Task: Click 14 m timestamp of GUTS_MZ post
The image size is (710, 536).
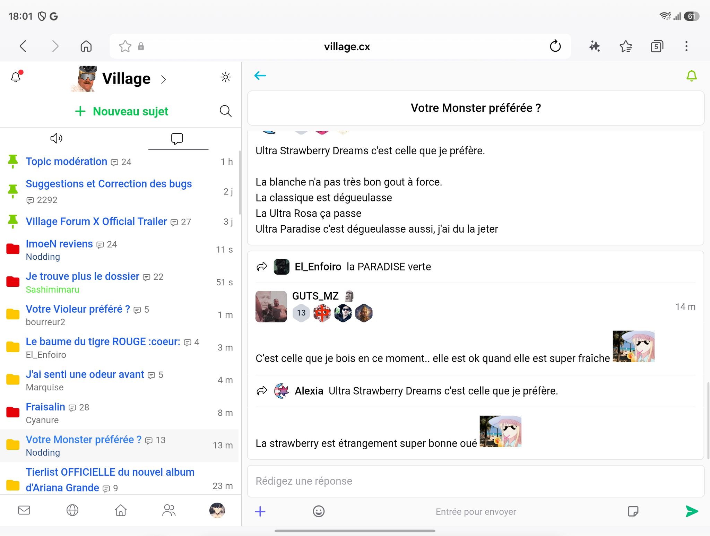Action: tap(685, 306)
